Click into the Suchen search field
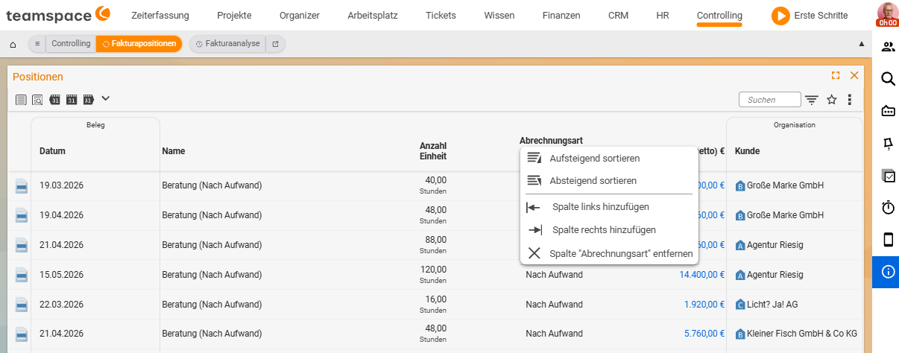The image size is (899, 353). tap(769, 100)
